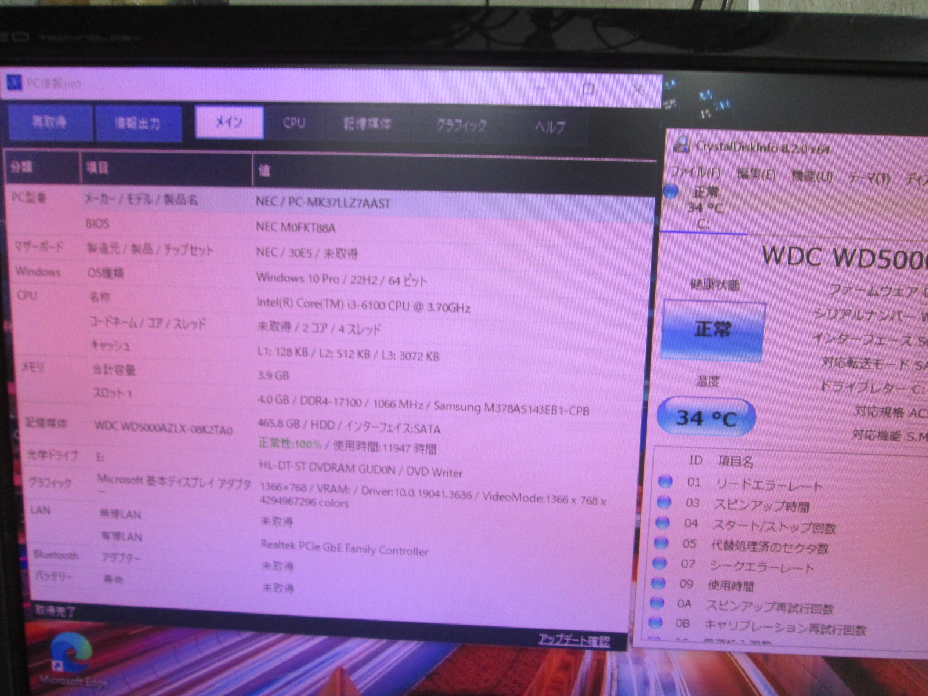
Task: Select the 無線LAN item label
Action: point(120,514)
